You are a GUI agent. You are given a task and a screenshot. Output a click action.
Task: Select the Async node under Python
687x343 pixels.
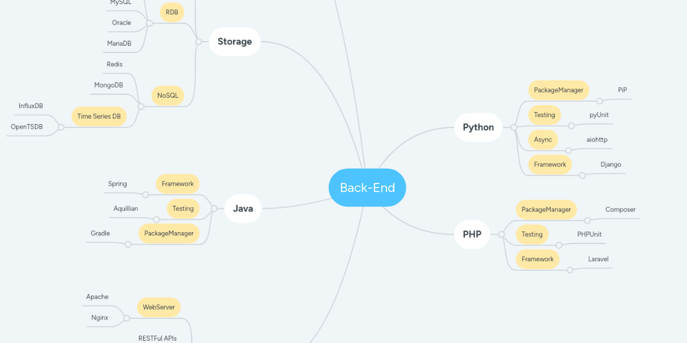click(x=543, y=139)
